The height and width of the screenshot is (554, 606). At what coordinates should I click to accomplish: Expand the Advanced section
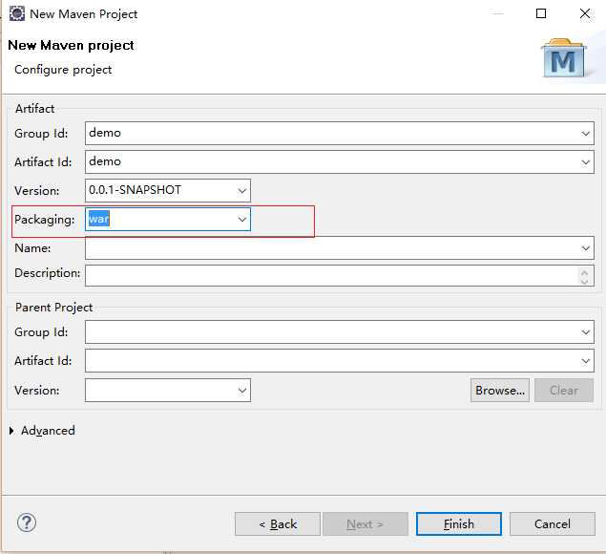coord(11,431)
